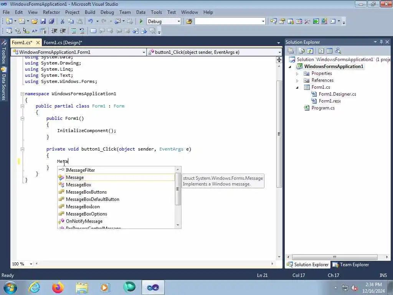Click Comment Out Selected Lines icon

(x=73, y=31)
